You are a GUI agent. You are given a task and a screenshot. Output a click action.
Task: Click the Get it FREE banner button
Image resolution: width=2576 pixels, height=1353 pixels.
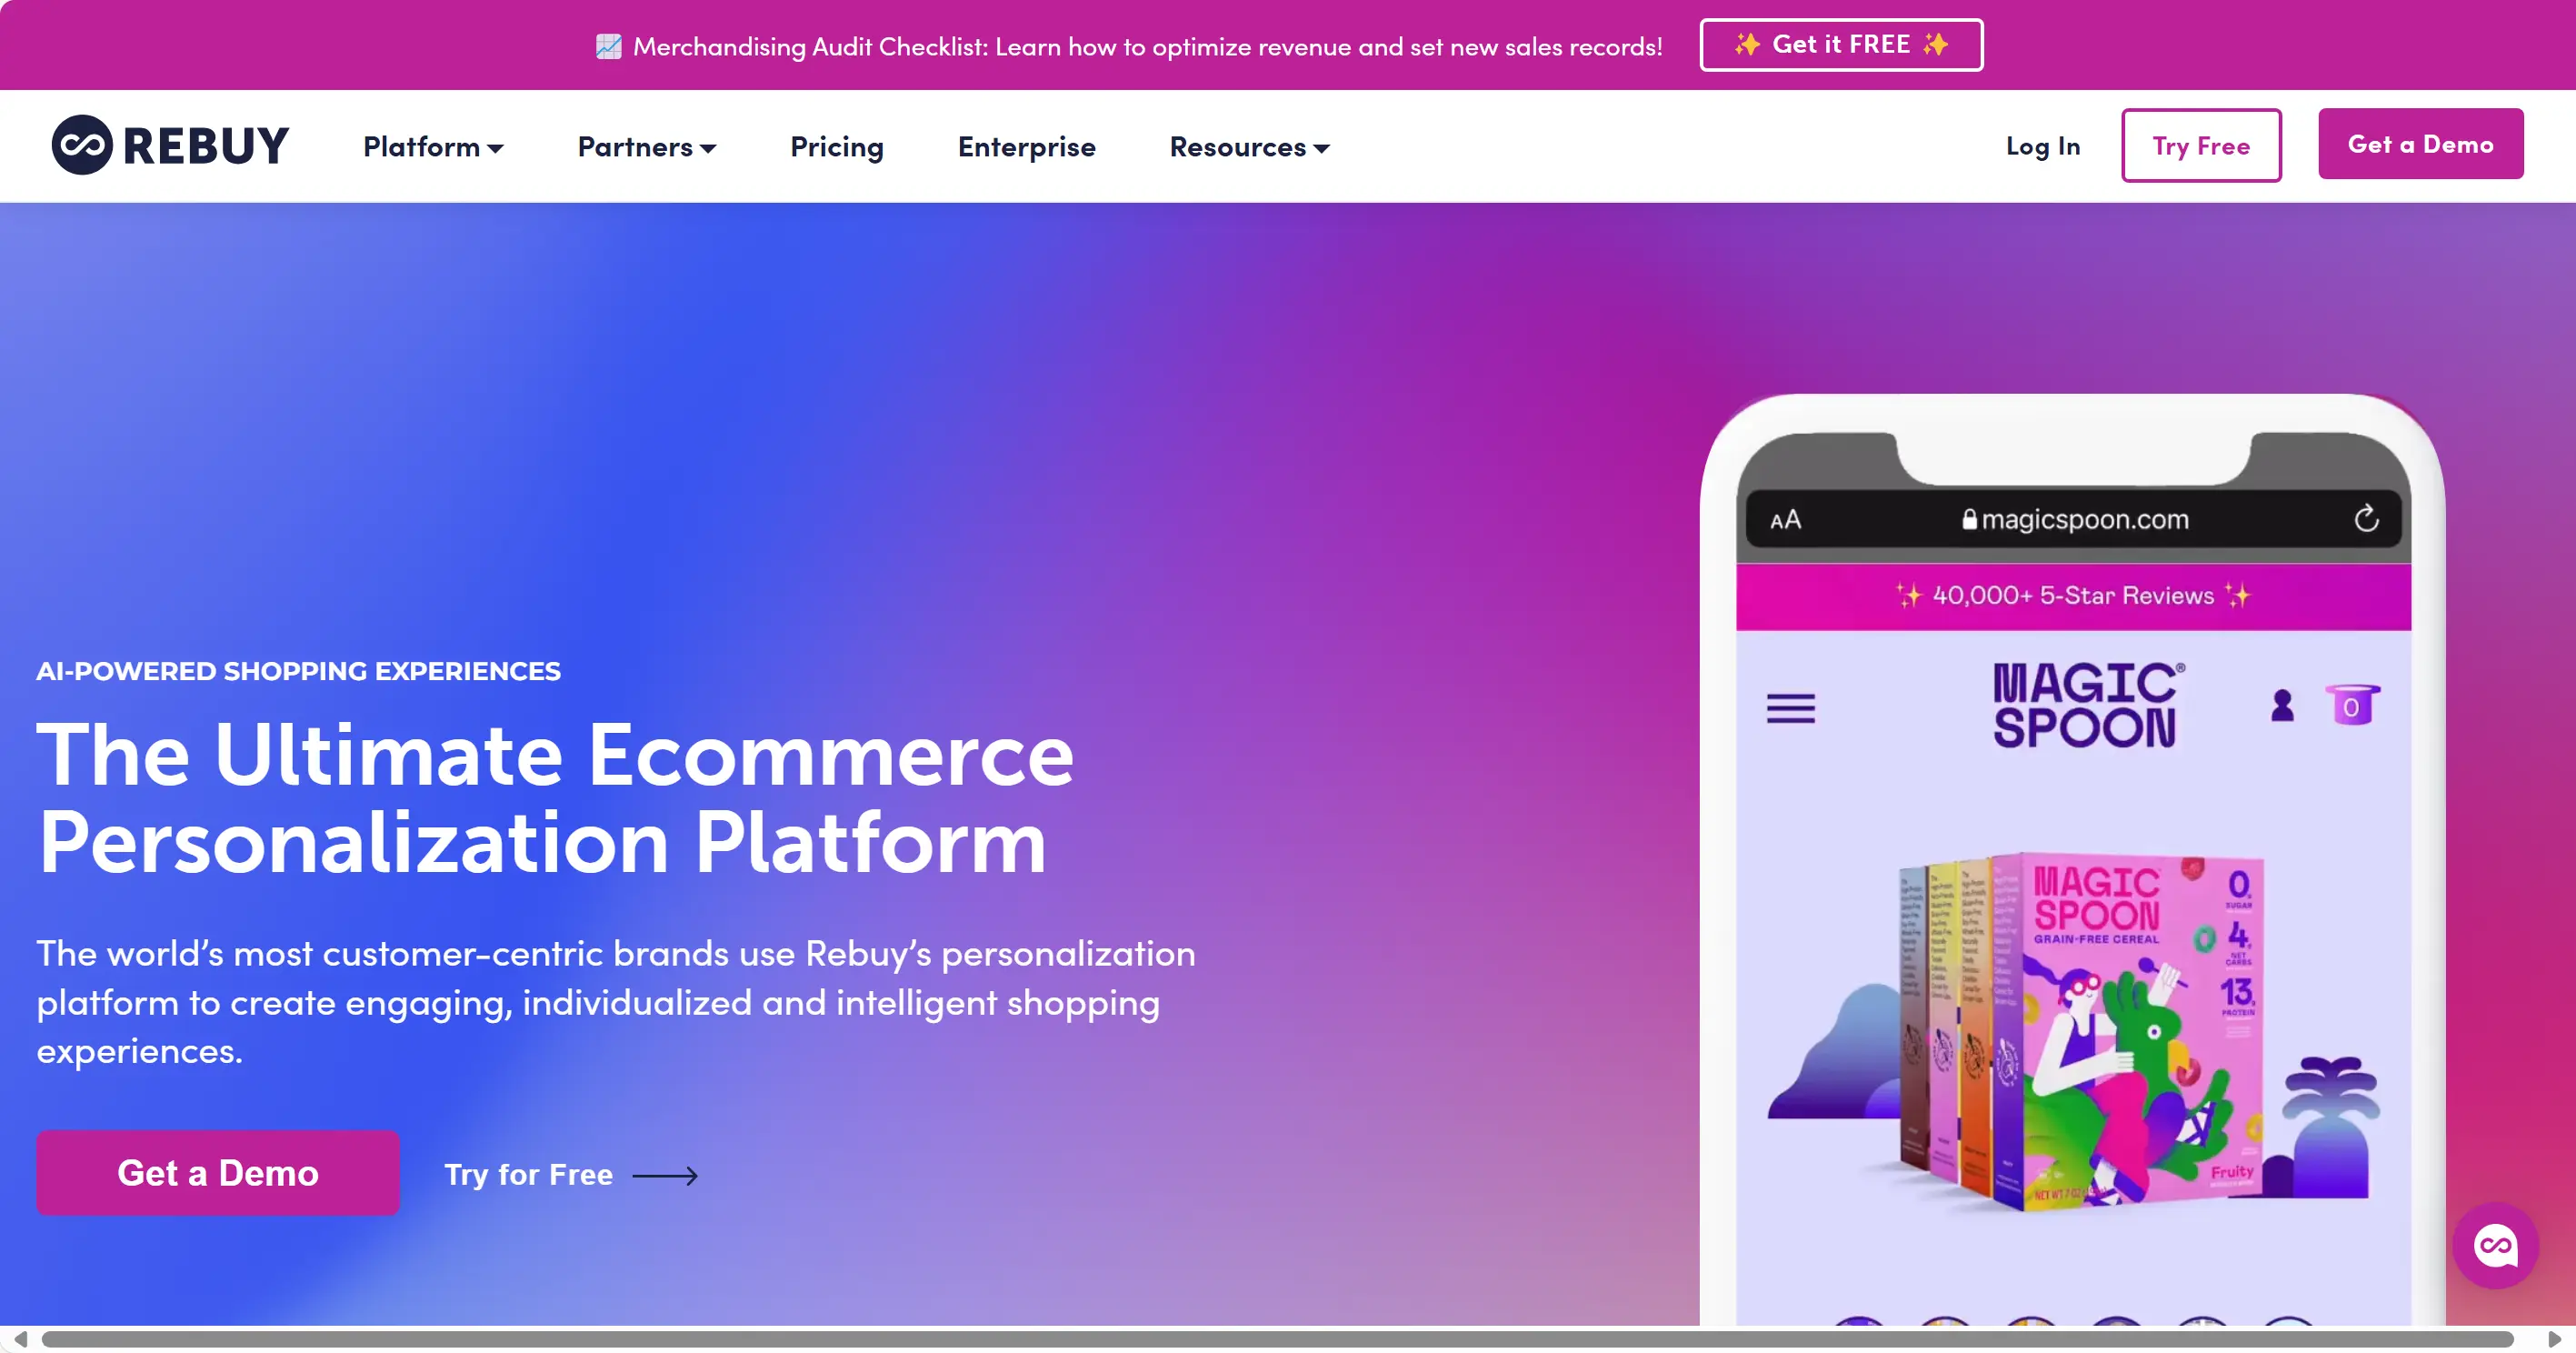pos(1841,45)
